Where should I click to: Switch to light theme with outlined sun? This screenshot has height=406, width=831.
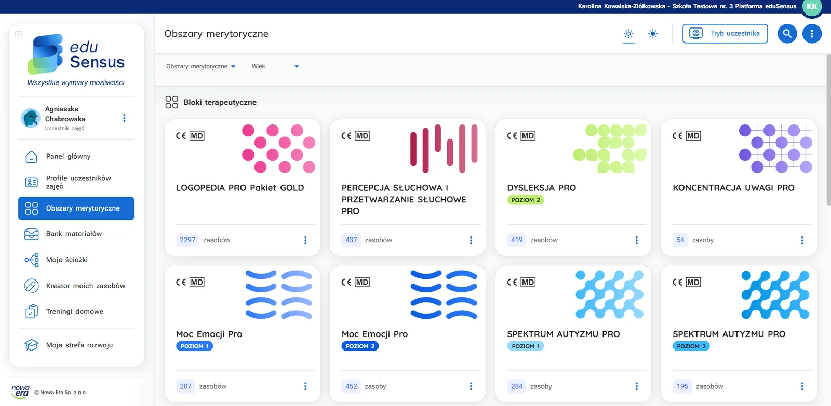pos(628,34)
